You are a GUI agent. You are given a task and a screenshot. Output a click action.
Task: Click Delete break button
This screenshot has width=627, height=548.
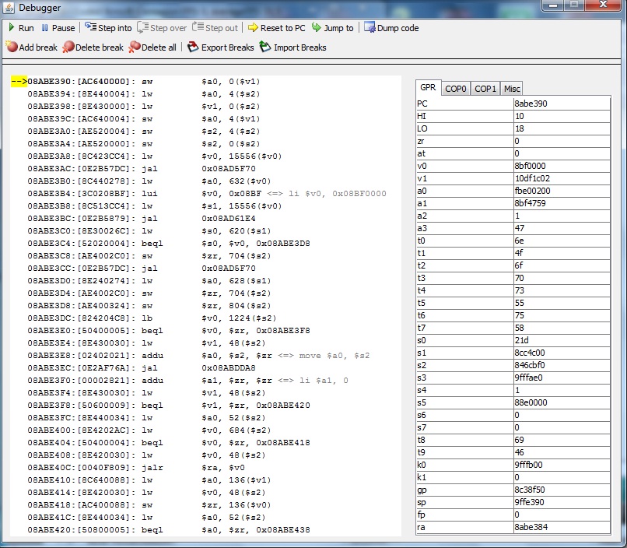[x=93, y=47]
